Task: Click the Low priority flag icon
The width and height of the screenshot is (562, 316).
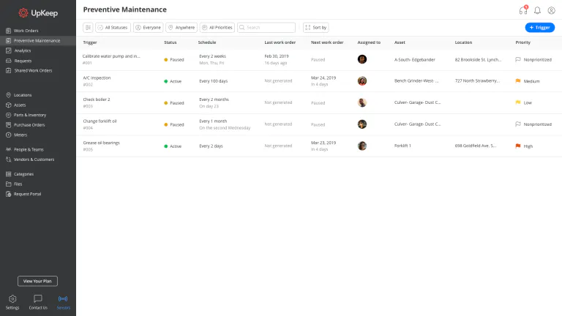Action: [x=518, y=102]
